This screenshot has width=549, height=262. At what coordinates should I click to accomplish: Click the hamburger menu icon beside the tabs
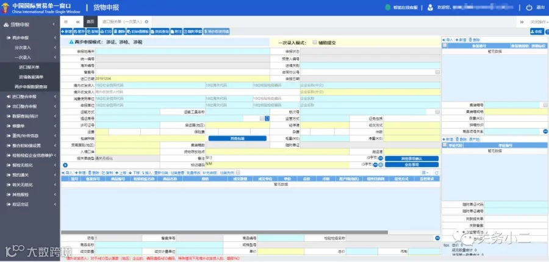click(x=66, y=22)
